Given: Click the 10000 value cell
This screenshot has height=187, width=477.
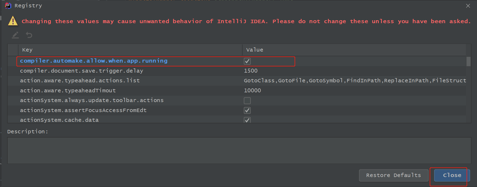Looking at the screenshot, I should coord(252,90).
